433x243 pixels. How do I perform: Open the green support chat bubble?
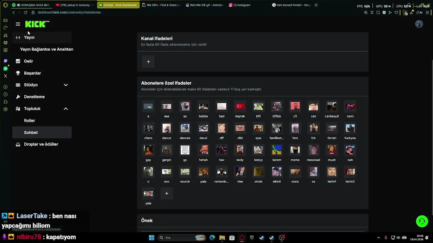[x=422, y=221]
